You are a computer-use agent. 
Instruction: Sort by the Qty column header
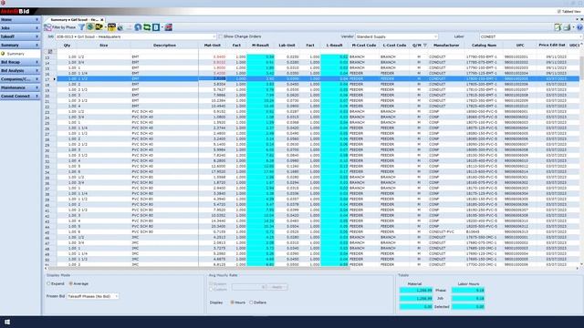67,45
